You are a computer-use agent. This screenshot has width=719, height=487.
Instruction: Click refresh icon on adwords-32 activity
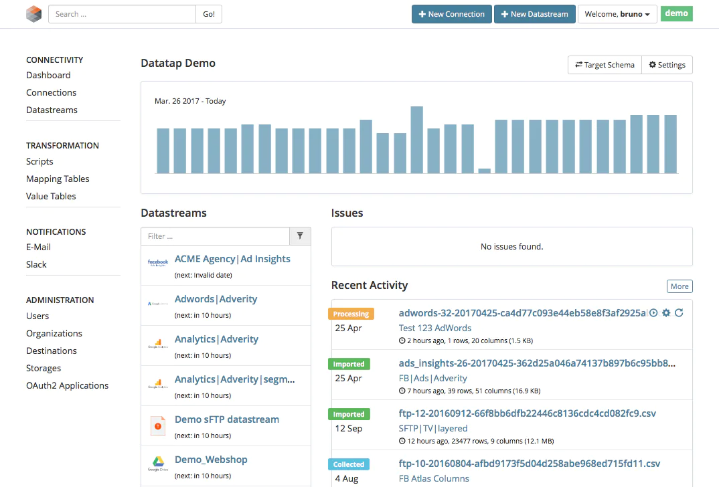pos(679,313)
